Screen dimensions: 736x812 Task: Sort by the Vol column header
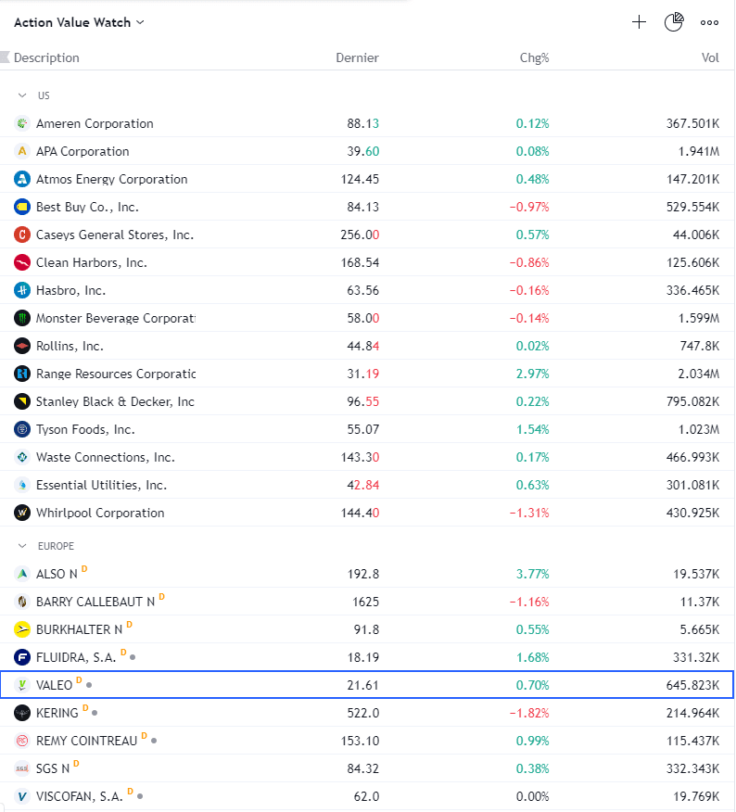(x=710, y=57)
